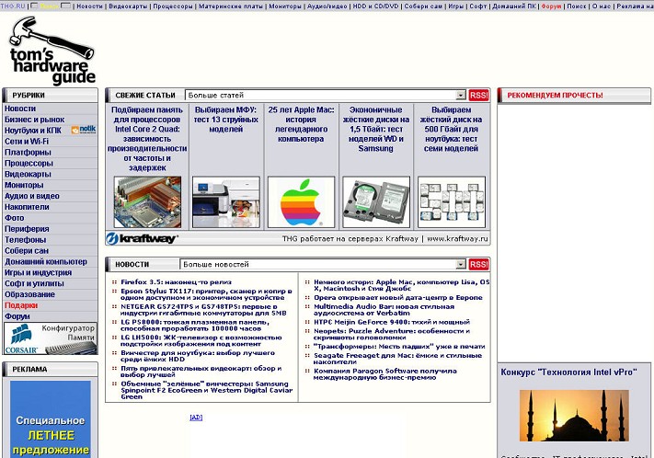This screenshot has height=458, width=654.
Task: Select the red Подарки sidebar link
Action: (x=21, y=305)
